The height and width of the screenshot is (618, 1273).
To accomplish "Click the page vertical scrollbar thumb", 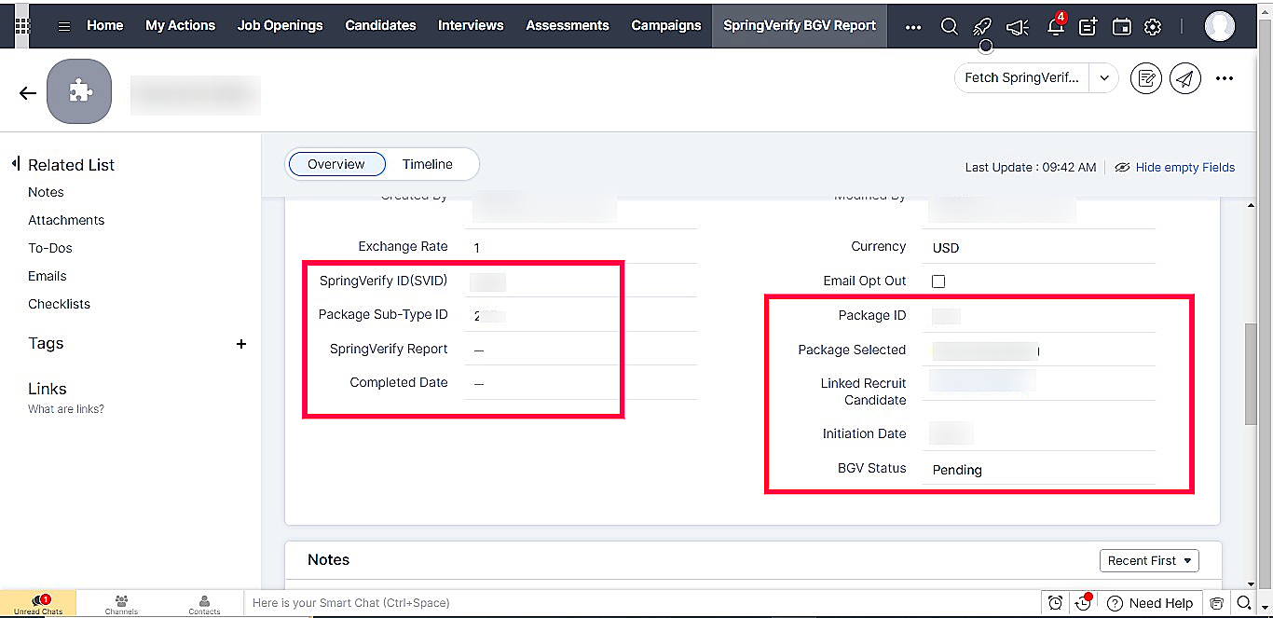I will pos(1251,374).
